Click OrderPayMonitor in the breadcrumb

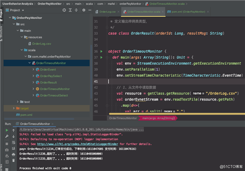pyautogui.click(x=49, y=4)
